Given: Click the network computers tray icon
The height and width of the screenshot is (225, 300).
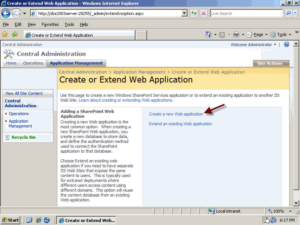Looking at the screenshot, I should pyautogui.click(x=273, y=220).
